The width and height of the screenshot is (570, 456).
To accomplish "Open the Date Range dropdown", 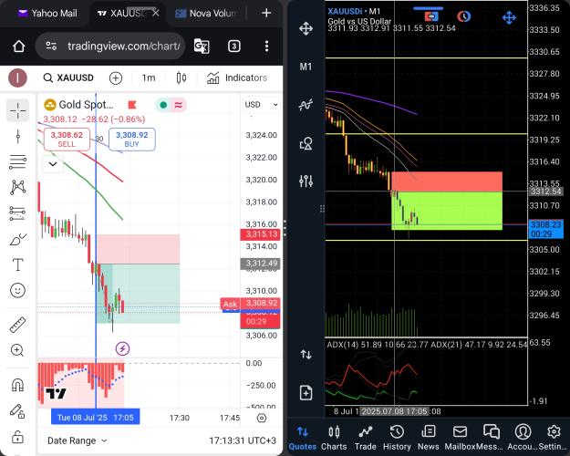I will click(78, 440).
